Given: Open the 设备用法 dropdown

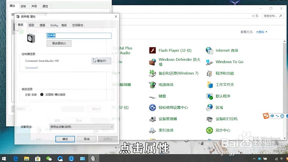Looking at the screenshot, I should point(82,127).
